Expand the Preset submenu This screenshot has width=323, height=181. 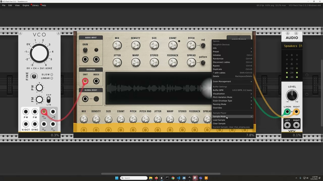pyautogui.click(x=232, y=52)
